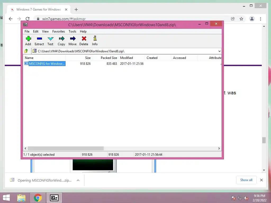Close the Windows 7 Games tab

click(x=66, y=10)
